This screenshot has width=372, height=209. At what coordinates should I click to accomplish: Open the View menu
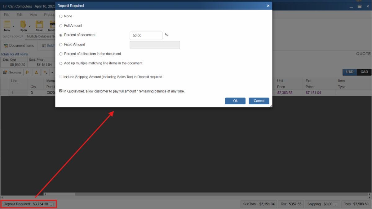pos(33,15)
